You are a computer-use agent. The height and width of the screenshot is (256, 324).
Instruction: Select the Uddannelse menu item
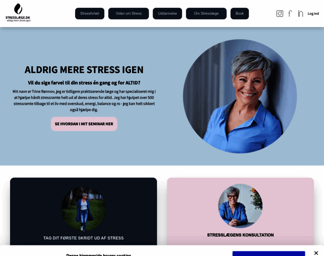(x=168, y=14)
